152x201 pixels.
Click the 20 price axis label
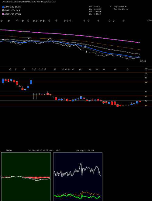[x=146, y=73]
